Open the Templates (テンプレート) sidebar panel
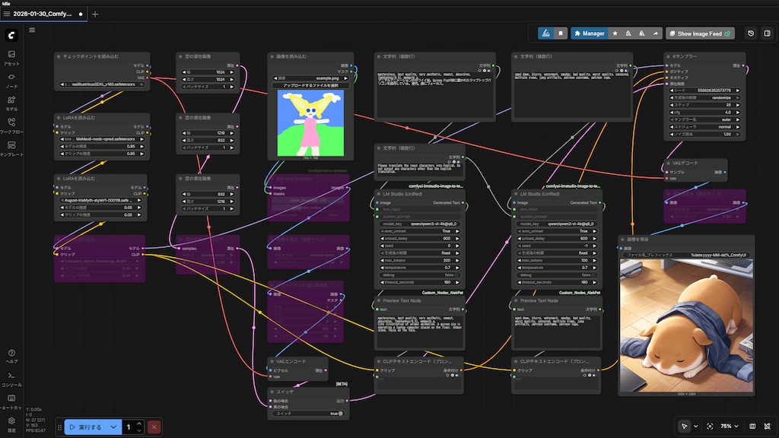This screenshot has height=438, width=779. (11, 148)
